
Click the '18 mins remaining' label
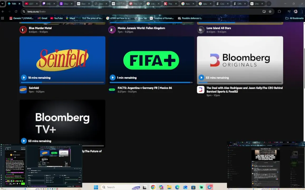39,78
